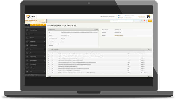This screenshot has height=100, width=176.
Task: Uncheck the checkbox for desigual.com row 3
Action: click(x=49, y=58)
